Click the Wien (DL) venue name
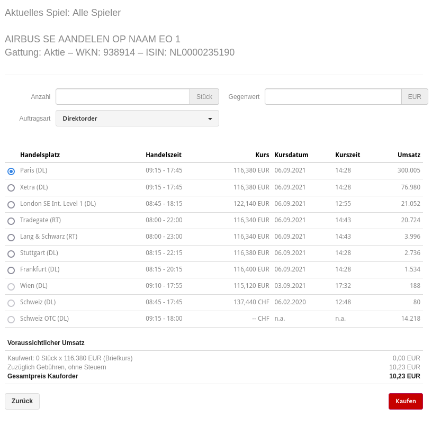The height and width of the screenshot is (426, 441). click(33, 286)
